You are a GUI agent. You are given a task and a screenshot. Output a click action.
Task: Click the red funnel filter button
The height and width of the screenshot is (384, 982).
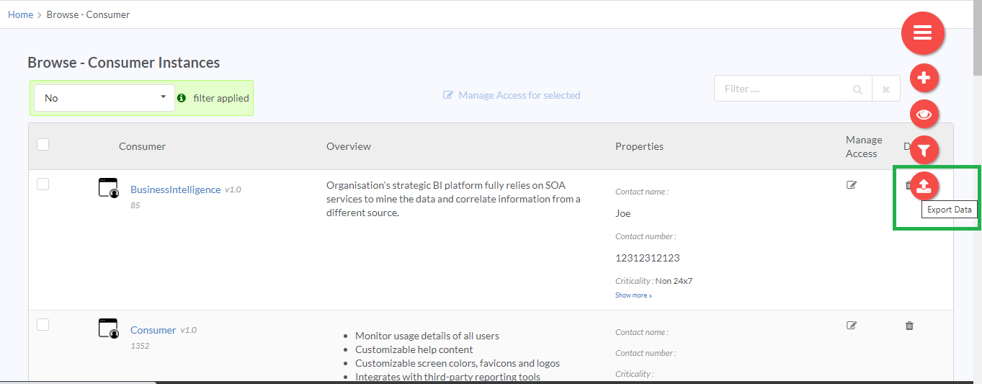coord(924,151)
